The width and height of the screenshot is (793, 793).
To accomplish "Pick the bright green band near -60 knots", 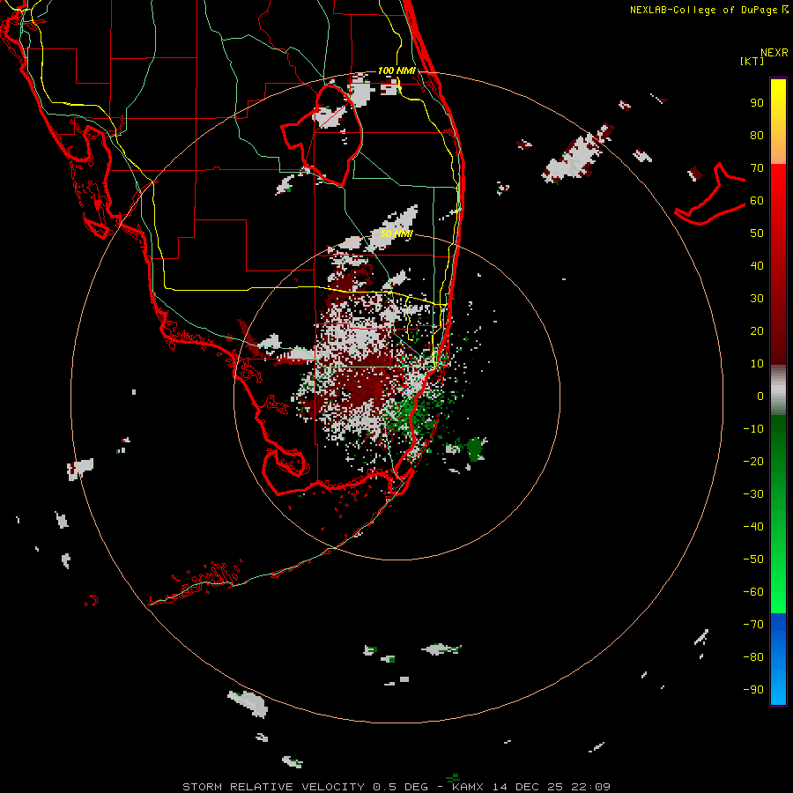I will pyautogui.click(x=778, y=592).
